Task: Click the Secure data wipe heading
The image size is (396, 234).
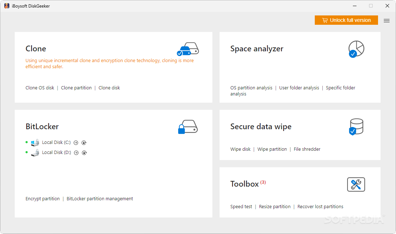Action: [261, 127]
